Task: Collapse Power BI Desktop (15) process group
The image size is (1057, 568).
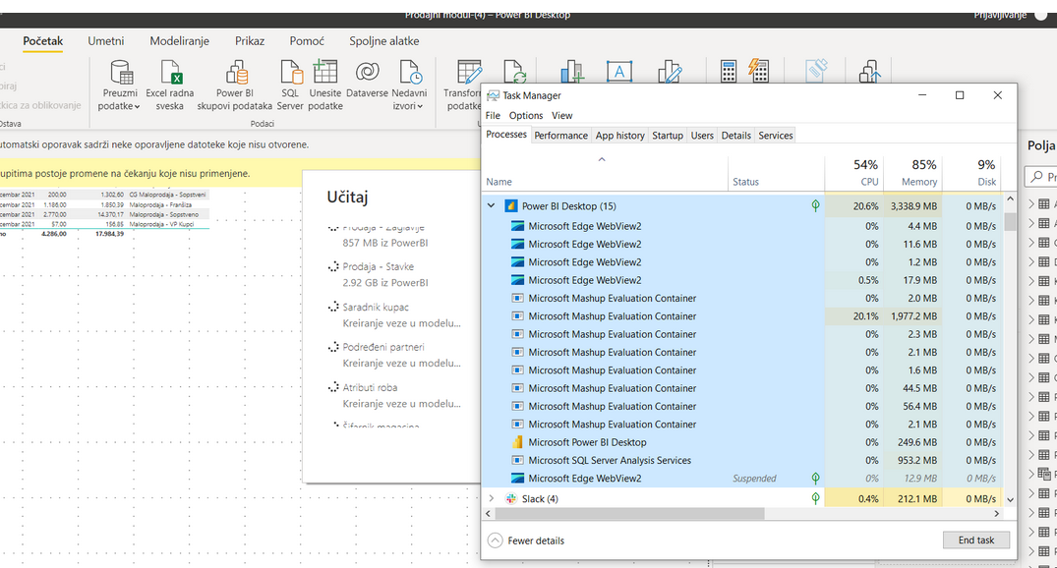Action: [492, 206]
